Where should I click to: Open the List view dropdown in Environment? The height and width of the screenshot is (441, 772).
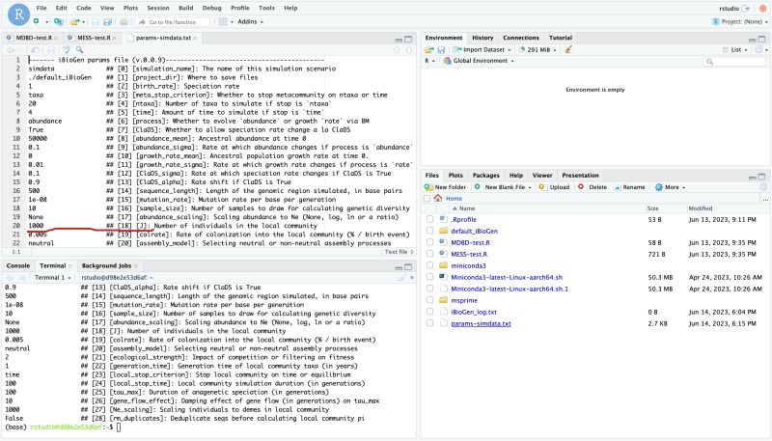(x=735, y=50)
